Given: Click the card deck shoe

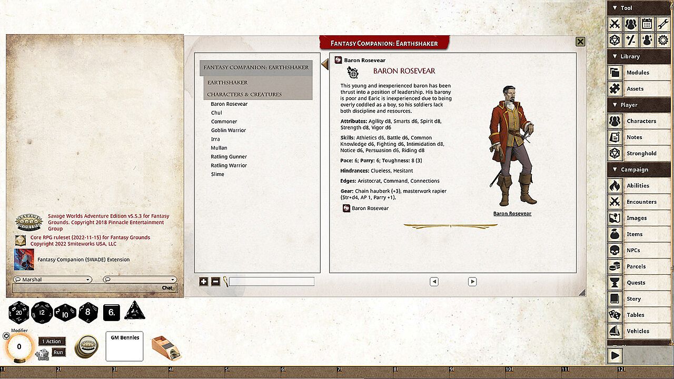Looking at the screenshot, I should click(x=166, y=347).
